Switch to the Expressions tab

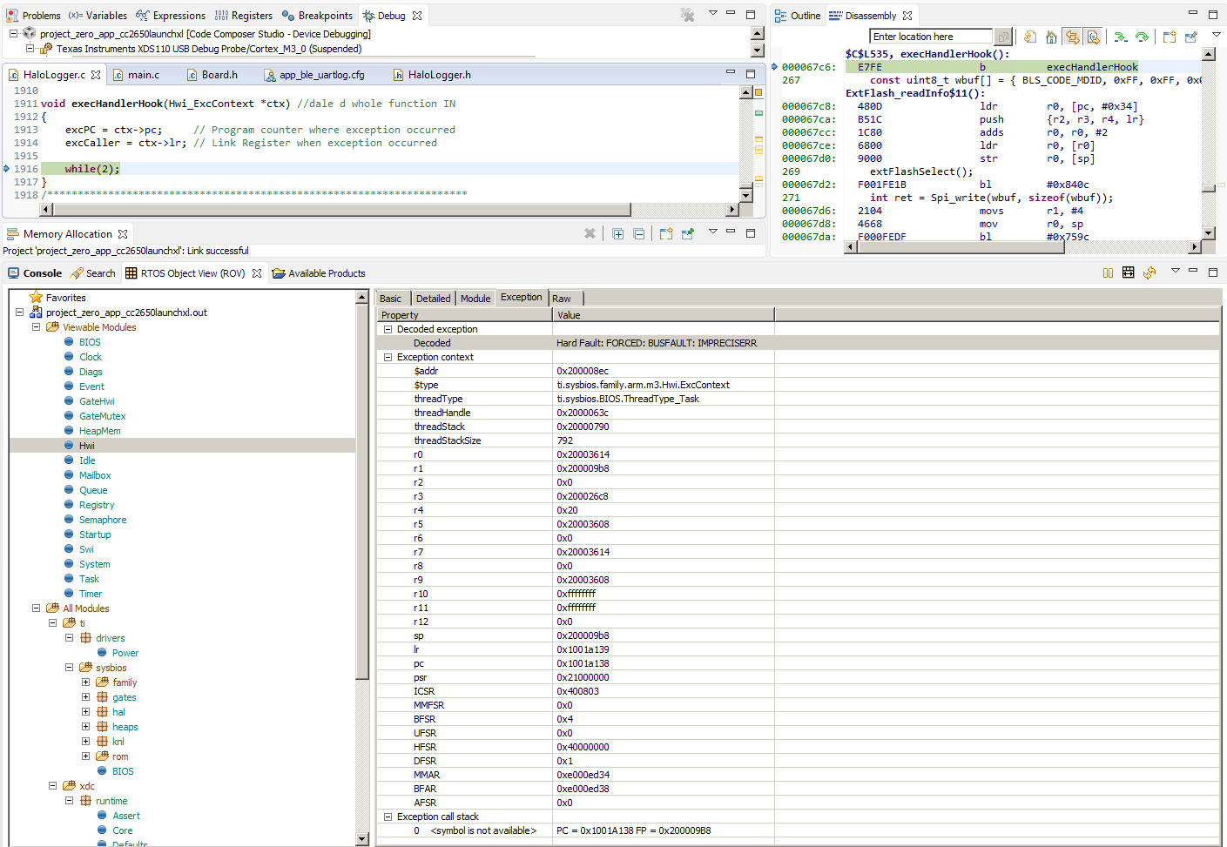tap(171, 16)
